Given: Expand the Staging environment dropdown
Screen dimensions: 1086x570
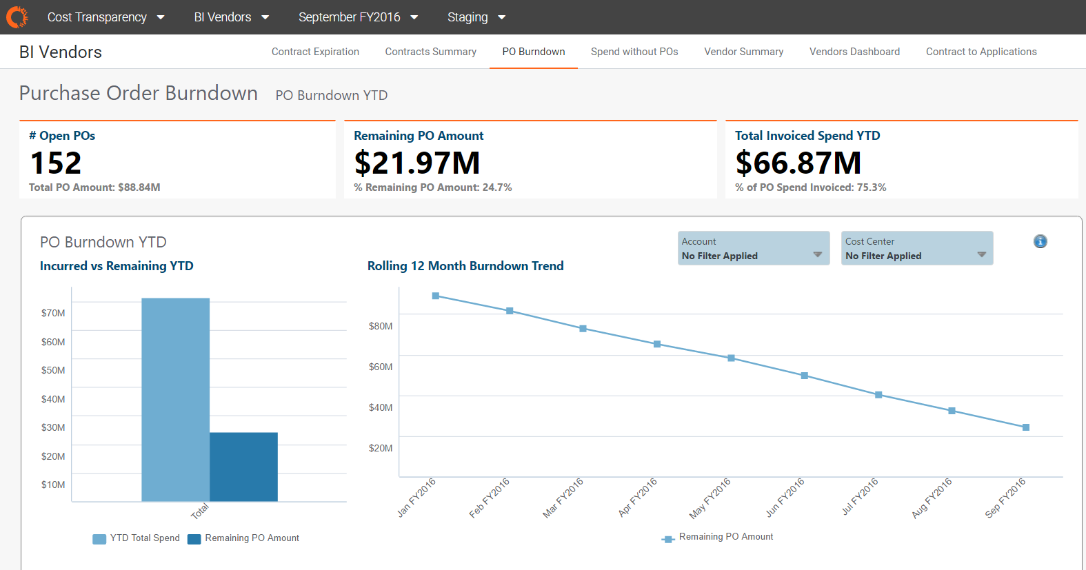Looking at the screenshot, I should 476,17.
